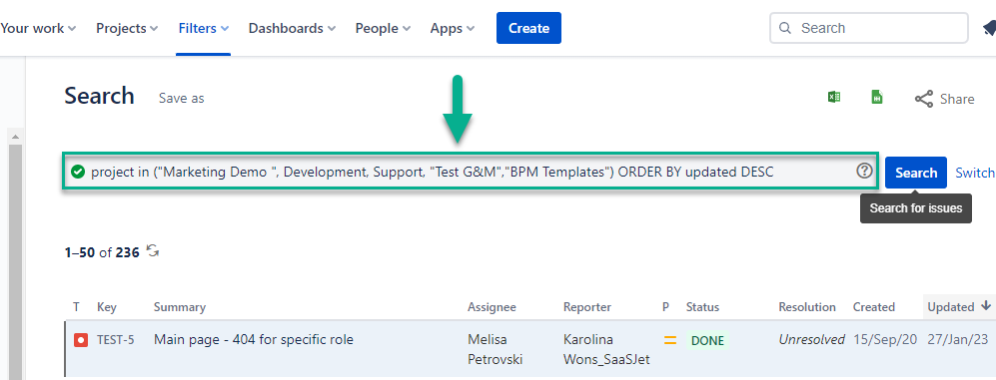Click the blue Create button
Screen dimensions: 996x380
pos(528,28)
